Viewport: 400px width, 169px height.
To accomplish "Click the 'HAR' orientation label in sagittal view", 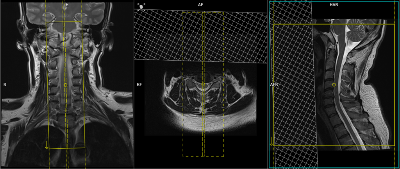I will (x=334, y=5).
